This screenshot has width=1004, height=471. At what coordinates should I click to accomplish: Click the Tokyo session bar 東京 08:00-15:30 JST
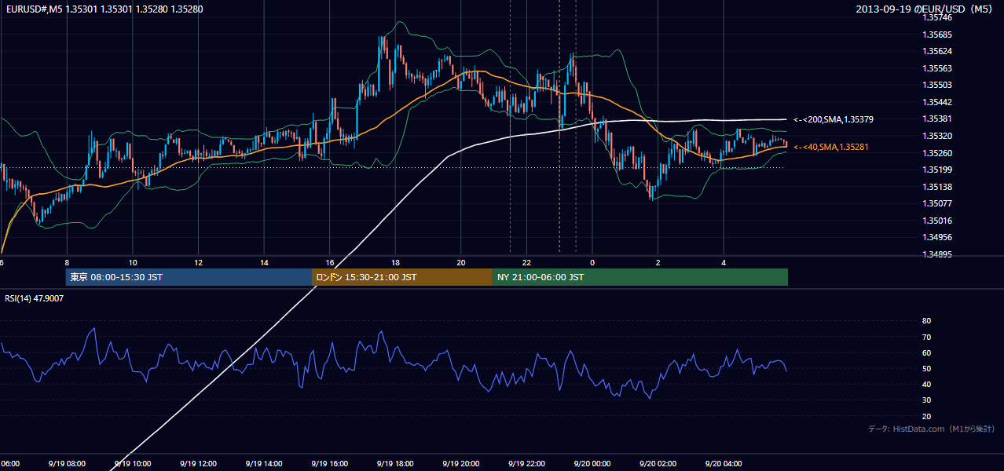[x=189, y=277]
